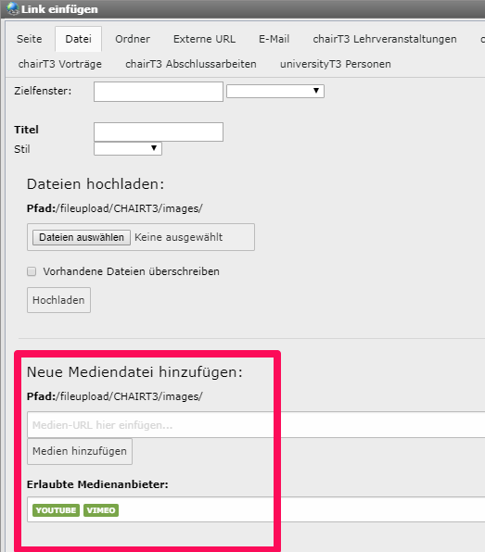Click into the Titel text field
Viewport: 485px width, 552px height.
coord(159,132)
